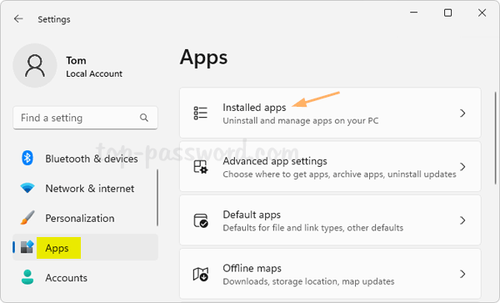This screenshot has width=500, height=303.
Task: Select Apps in the sidebar
Action: 86,247
